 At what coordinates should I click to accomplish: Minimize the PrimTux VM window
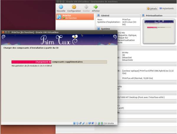click(x=6, y=32)
